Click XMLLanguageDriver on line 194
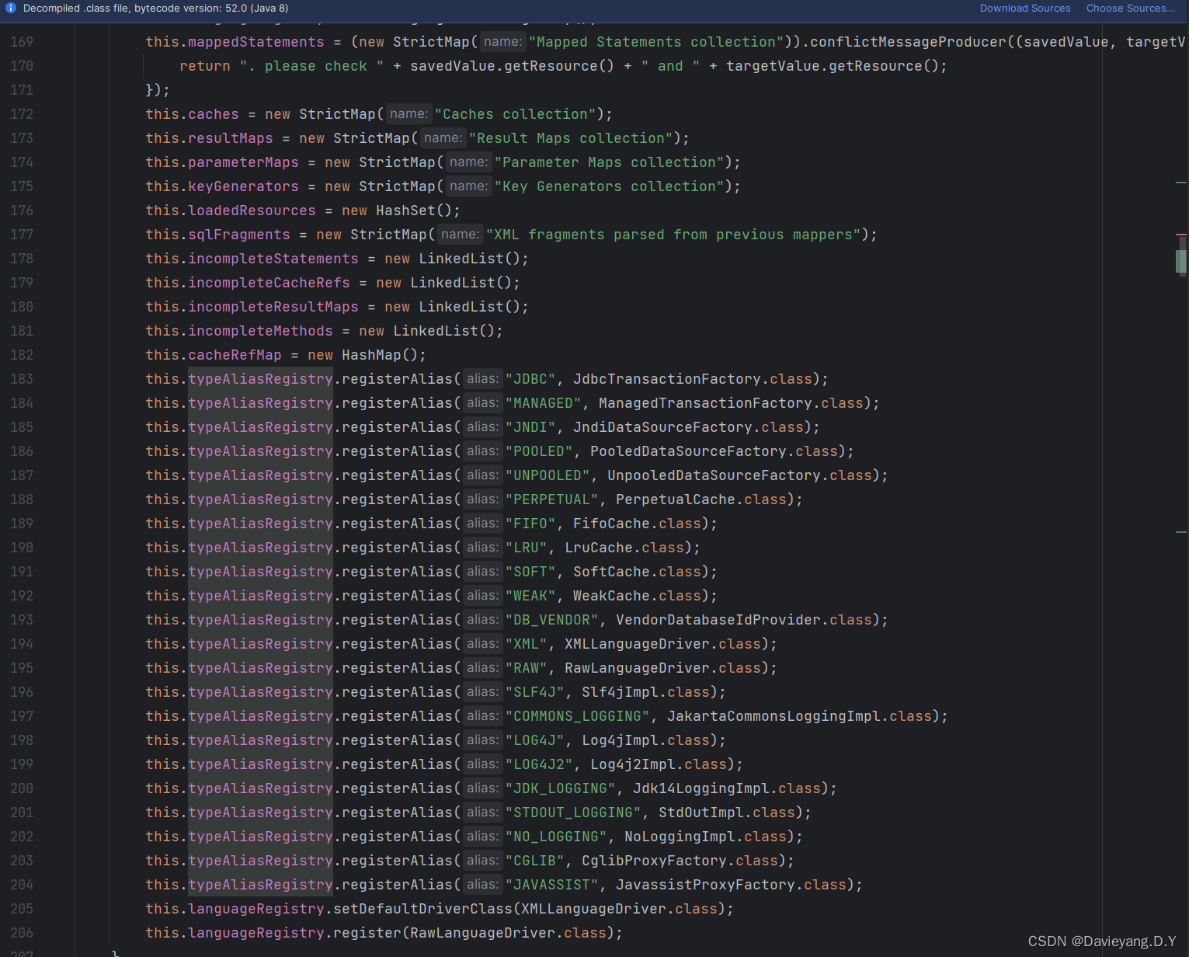The width and height of the screenshot is (1189, 957). (637, 644)
